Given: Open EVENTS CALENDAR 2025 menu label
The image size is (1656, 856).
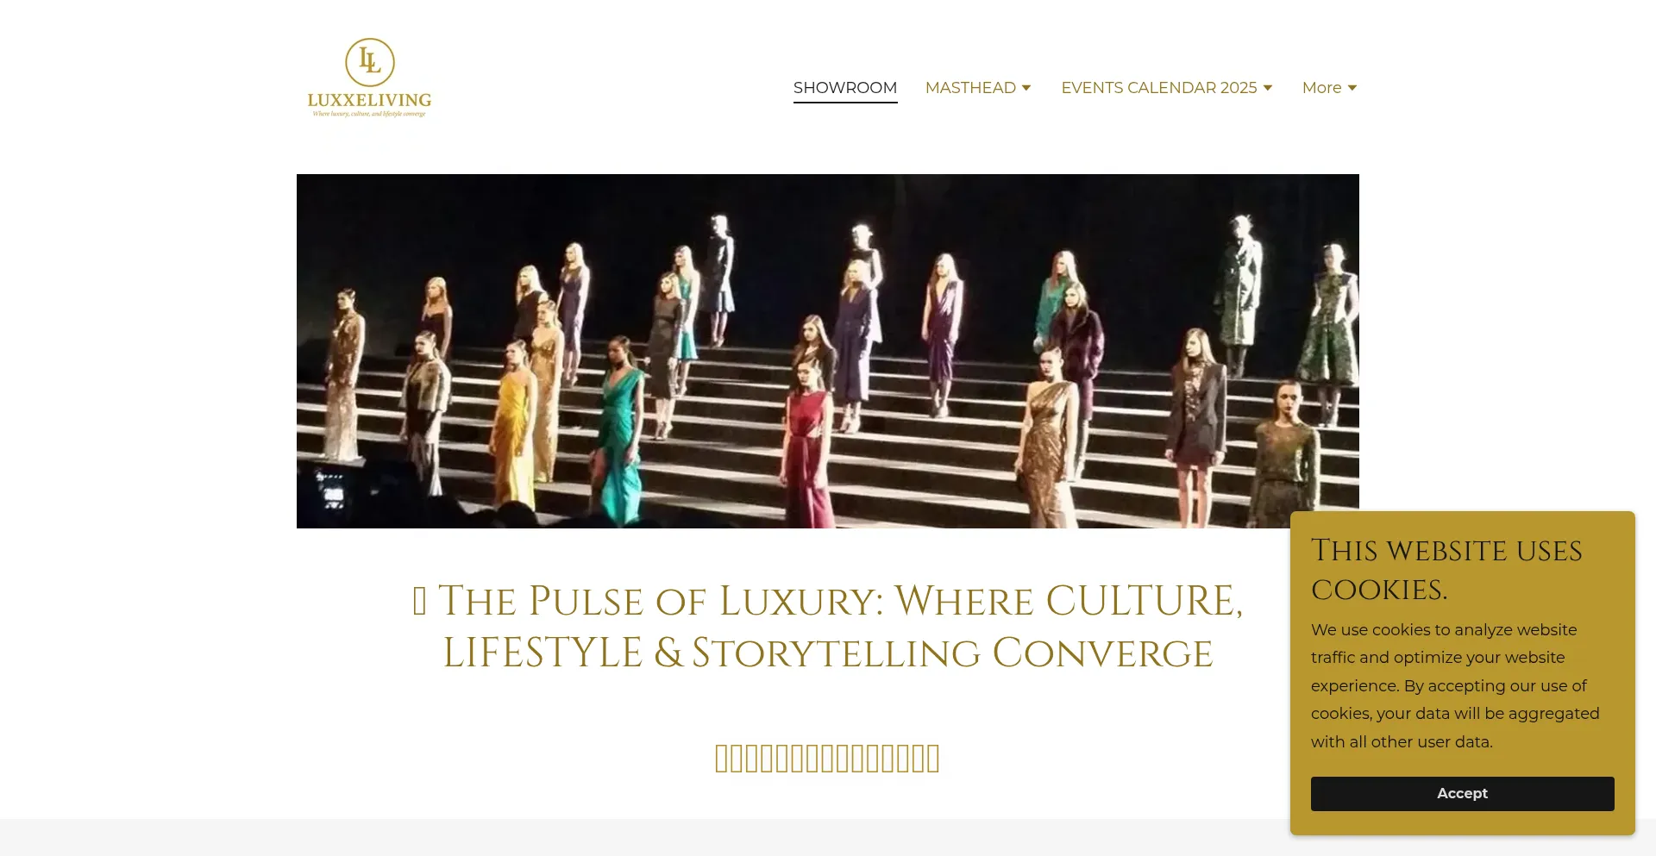Looking at the screenshot, I should click(1159, 88).
